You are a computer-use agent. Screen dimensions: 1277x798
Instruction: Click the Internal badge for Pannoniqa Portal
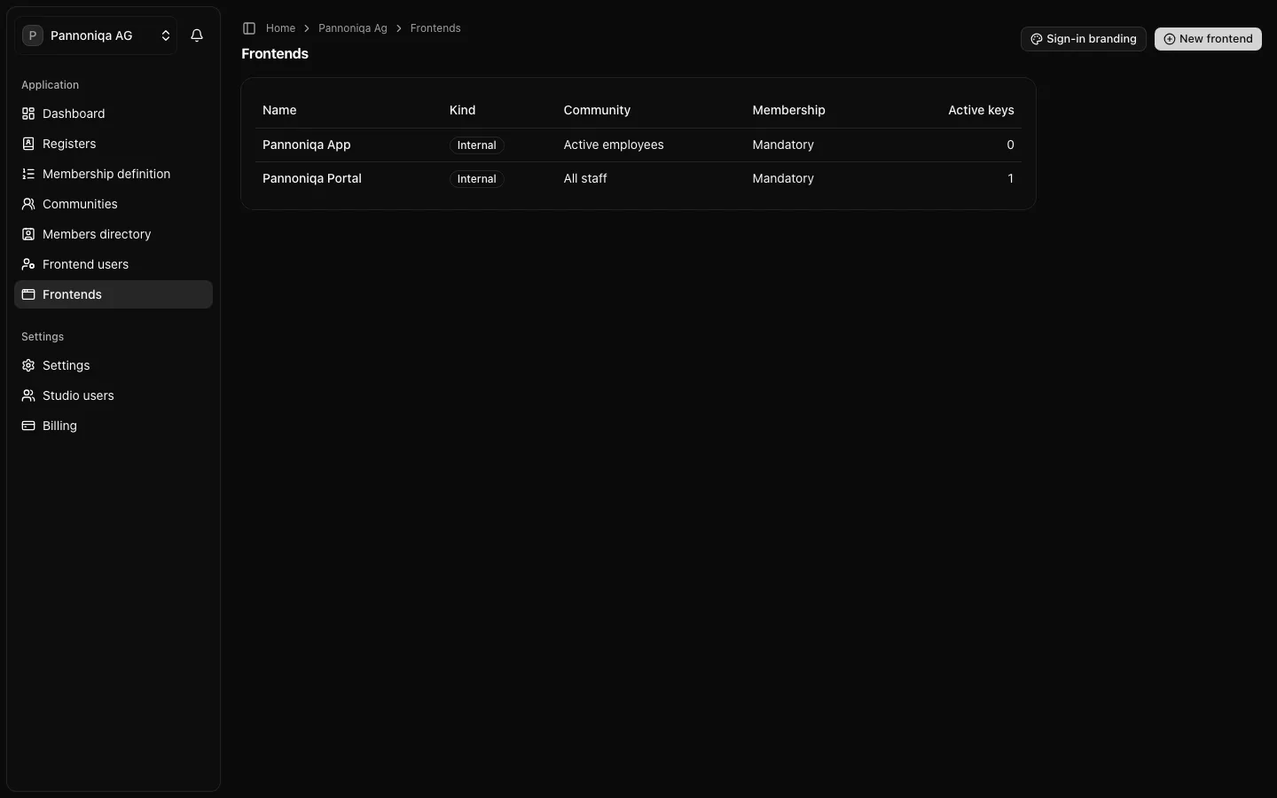point(476,179)
